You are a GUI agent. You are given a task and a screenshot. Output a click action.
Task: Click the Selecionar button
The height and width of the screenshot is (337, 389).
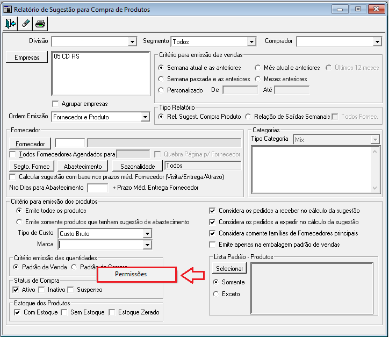[229, 269]
